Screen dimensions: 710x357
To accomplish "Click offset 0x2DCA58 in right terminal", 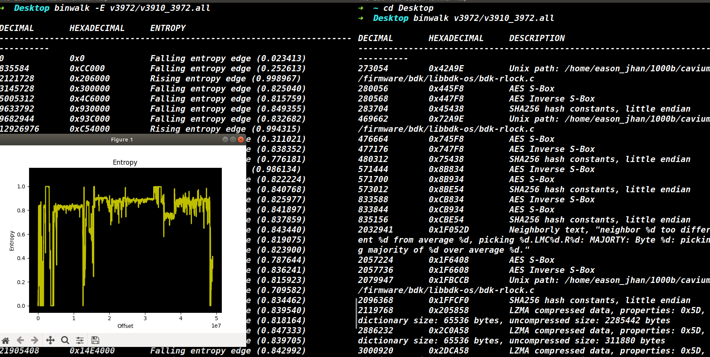I will 449,351.
